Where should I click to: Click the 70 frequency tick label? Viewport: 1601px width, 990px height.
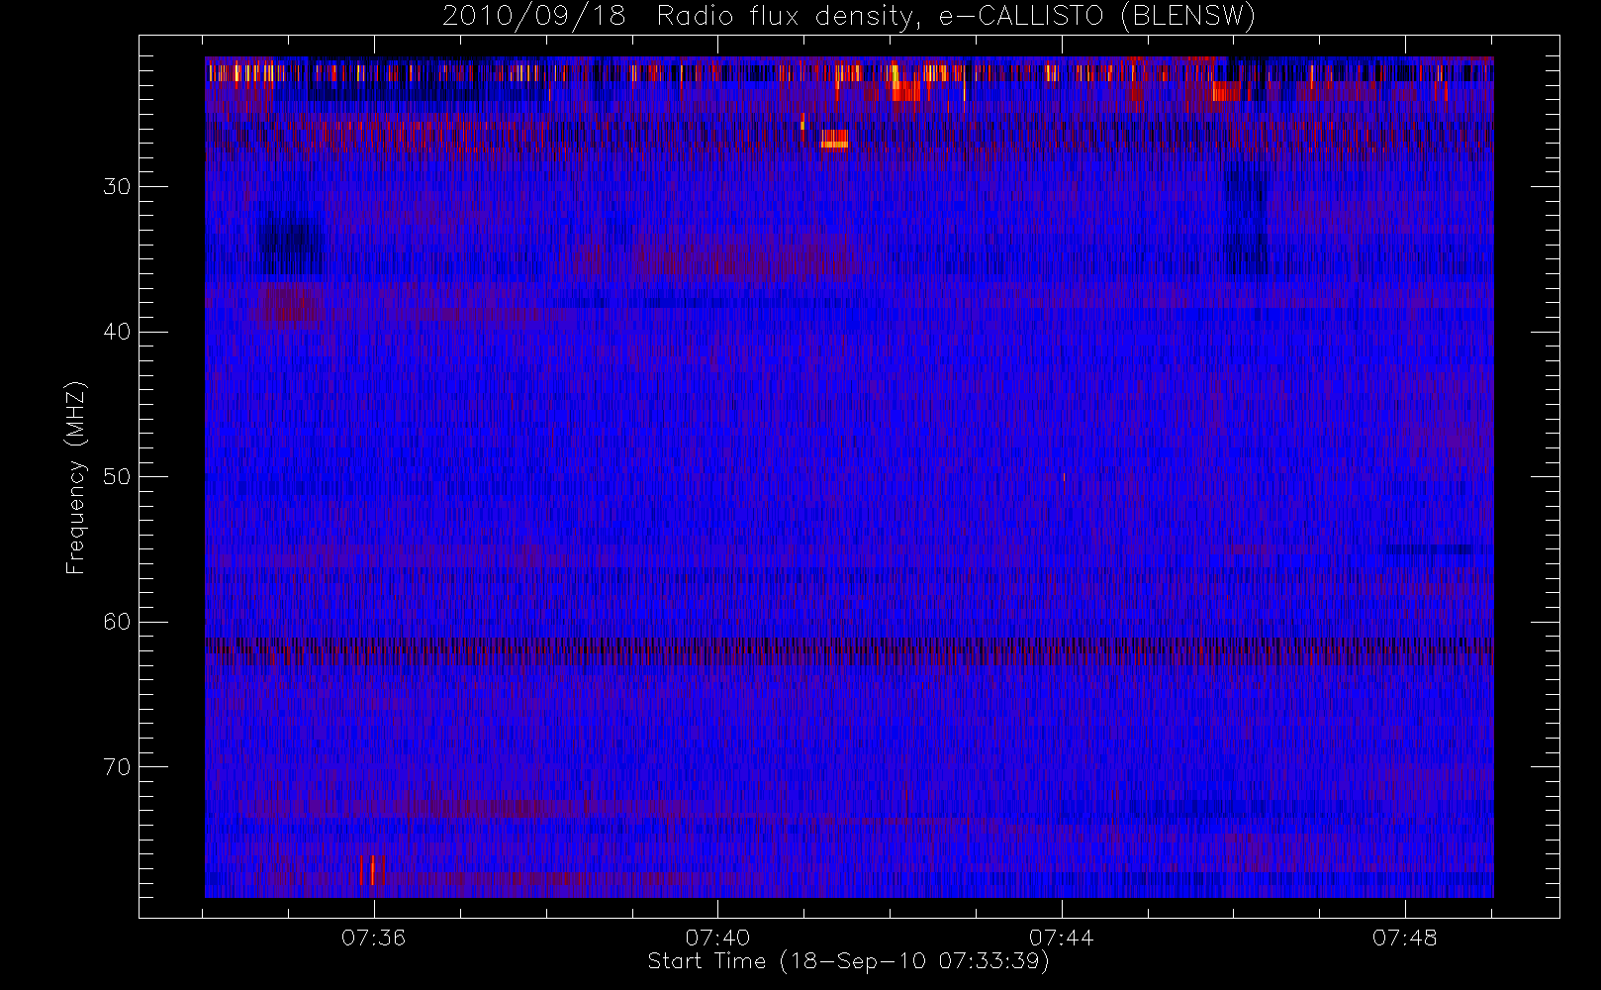117,767
